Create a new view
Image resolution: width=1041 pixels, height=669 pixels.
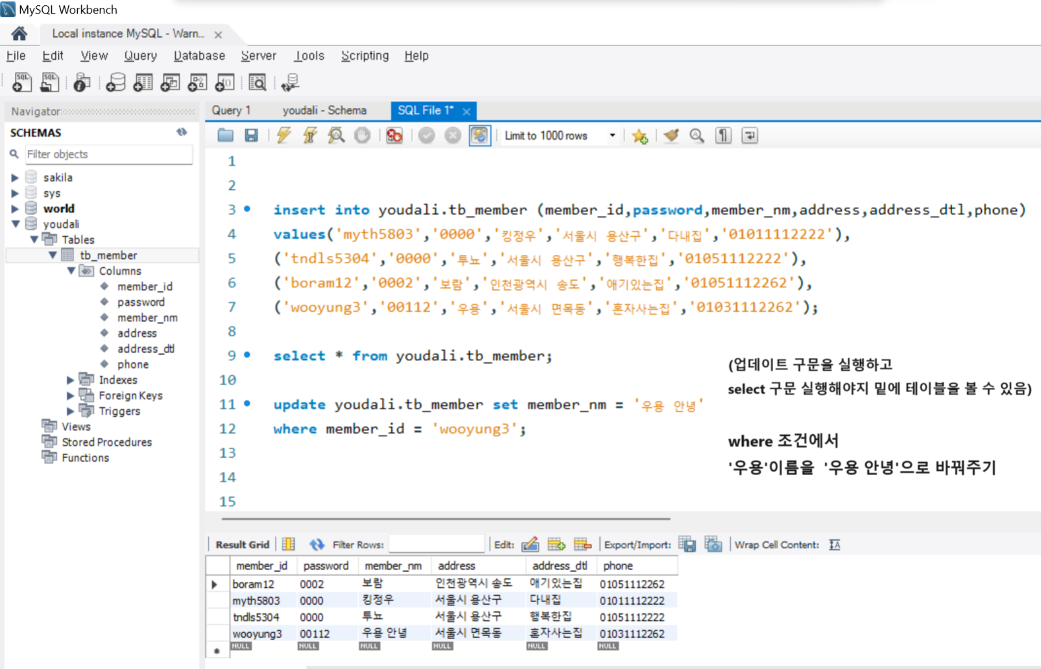pos(170,82)
